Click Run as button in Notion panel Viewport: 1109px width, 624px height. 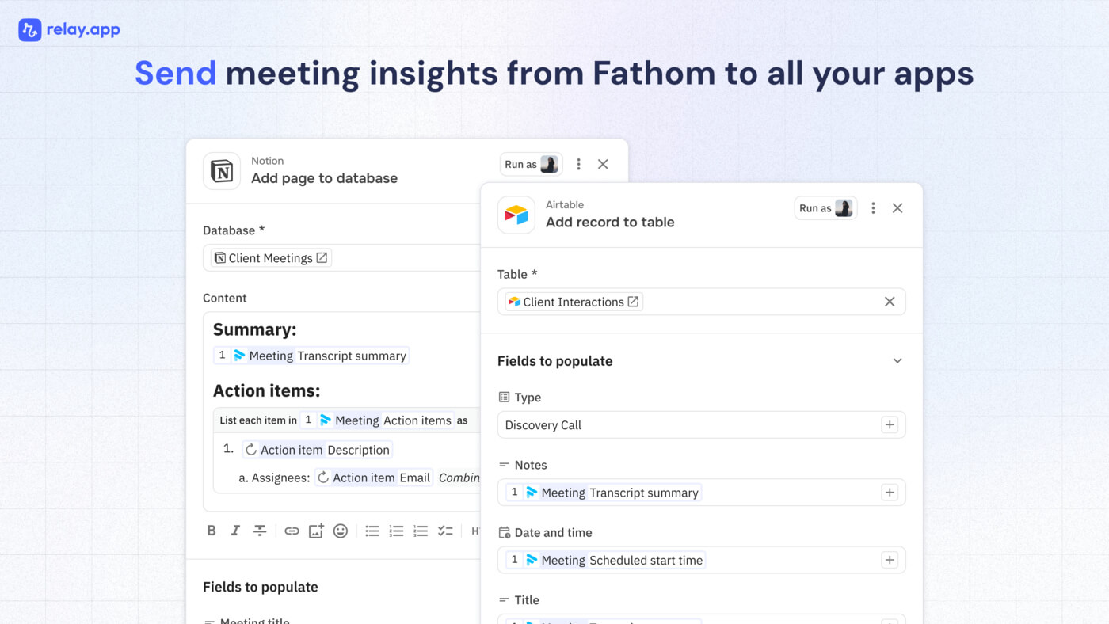tap(531, 164)
